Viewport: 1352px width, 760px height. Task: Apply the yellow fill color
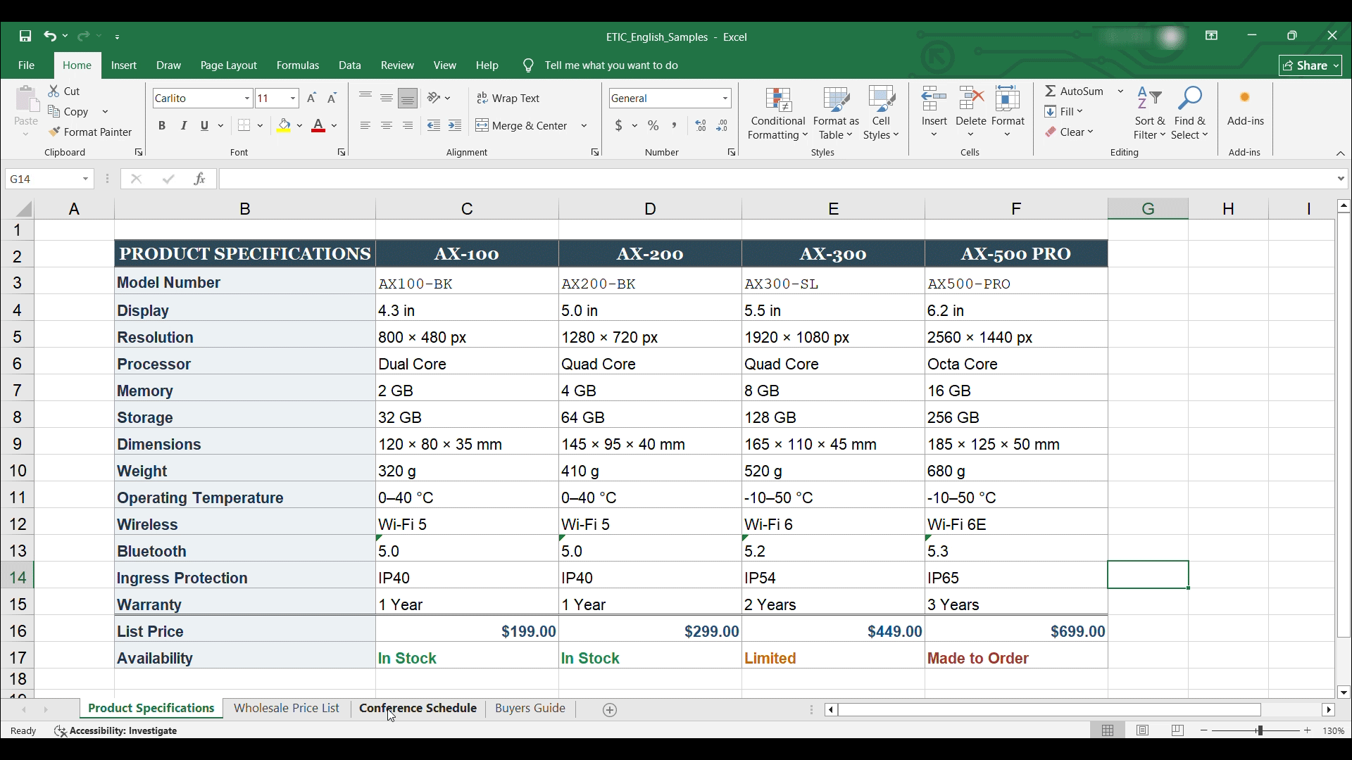(x=284, y=126)
